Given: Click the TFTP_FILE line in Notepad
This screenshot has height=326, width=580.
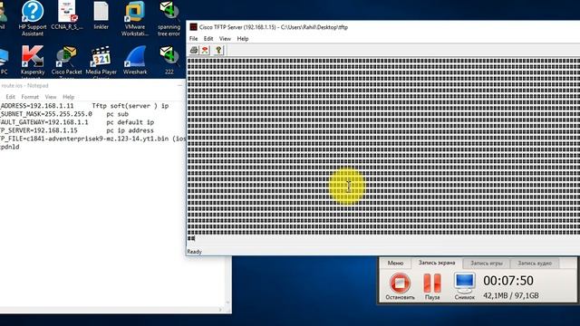Looking at the screenshot, I should pyautogui.click(x=92, y=139).
